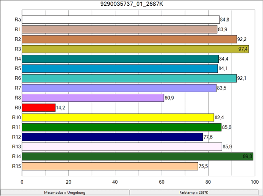Click the value 84,4 next to R4

point(224,59)
